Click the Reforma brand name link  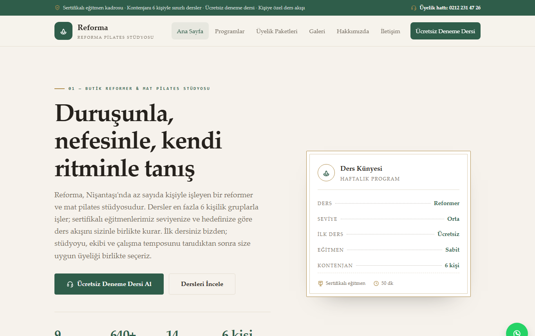coord(93,27)
